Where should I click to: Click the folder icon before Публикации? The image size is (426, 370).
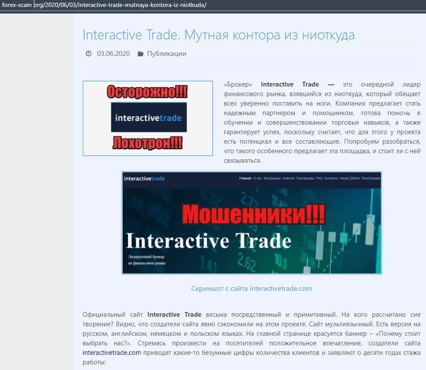point(140,54)
